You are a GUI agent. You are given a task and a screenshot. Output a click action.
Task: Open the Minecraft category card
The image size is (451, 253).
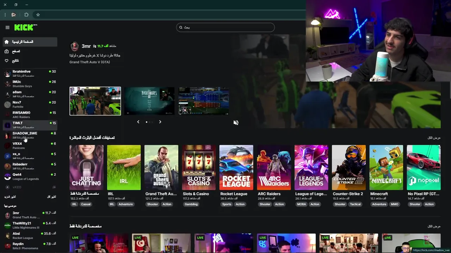(386, 168)
